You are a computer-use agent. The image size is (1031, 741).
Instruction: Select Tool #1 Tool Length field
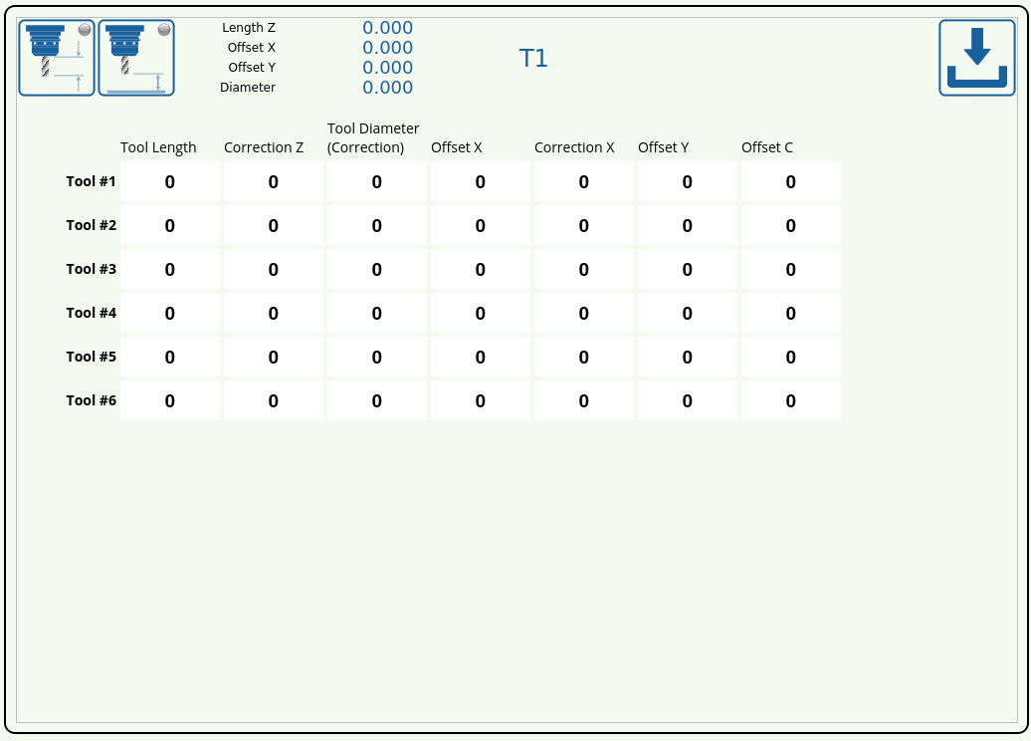(x=170, y=181)
